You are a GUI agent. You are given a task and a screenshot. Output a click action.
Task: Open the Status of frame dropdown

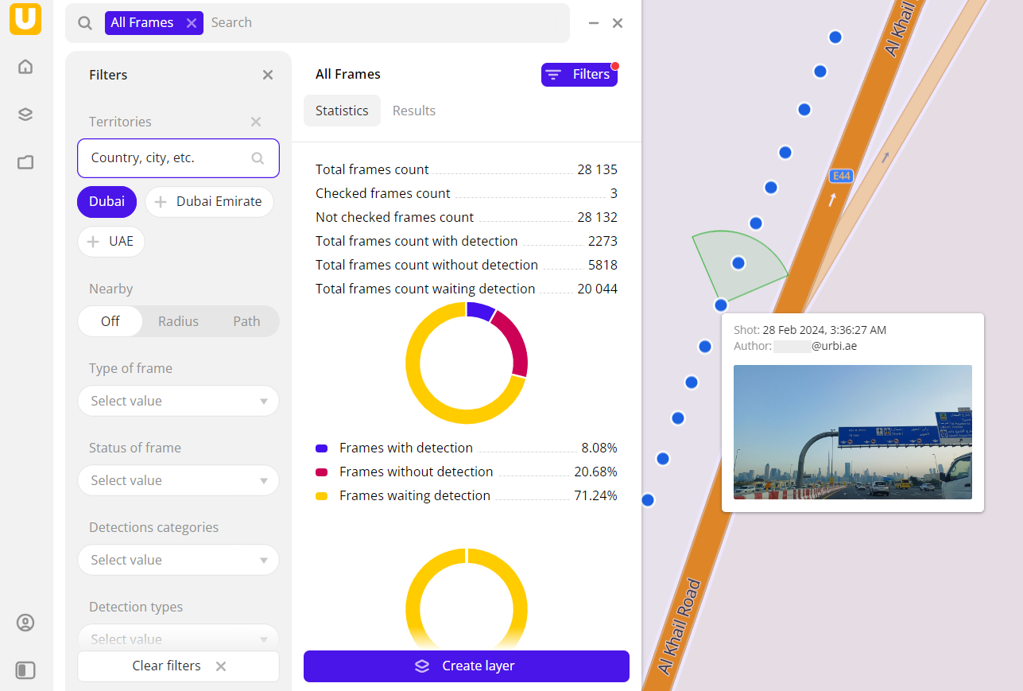tap(178, 480)
